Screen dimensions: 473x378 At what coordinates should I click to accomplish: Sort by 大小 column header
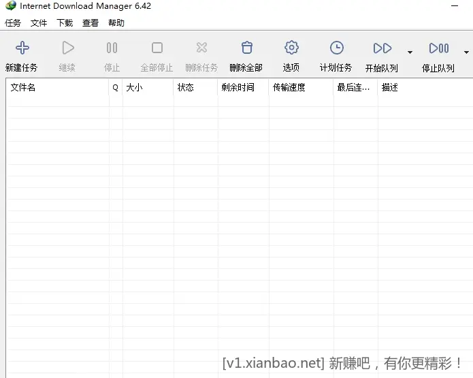click(x=148, y=88)
